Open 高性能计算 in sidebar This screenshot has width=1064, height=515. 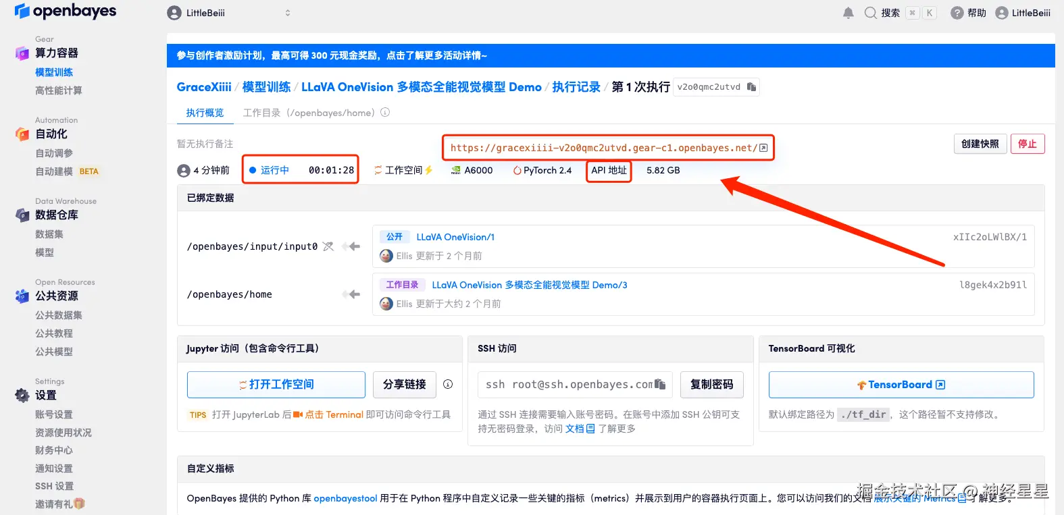59,90
